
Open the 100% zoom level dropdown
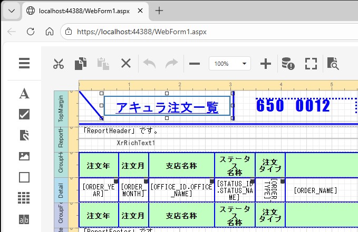(x=230, y=64)
